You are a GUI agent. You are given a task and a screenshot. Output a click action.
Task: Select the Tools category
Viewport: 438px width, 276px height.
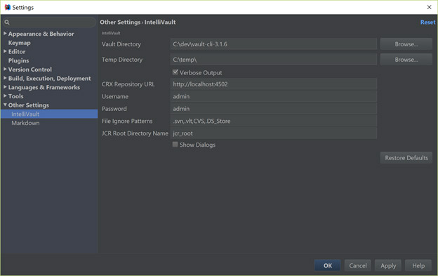point(15,96)
